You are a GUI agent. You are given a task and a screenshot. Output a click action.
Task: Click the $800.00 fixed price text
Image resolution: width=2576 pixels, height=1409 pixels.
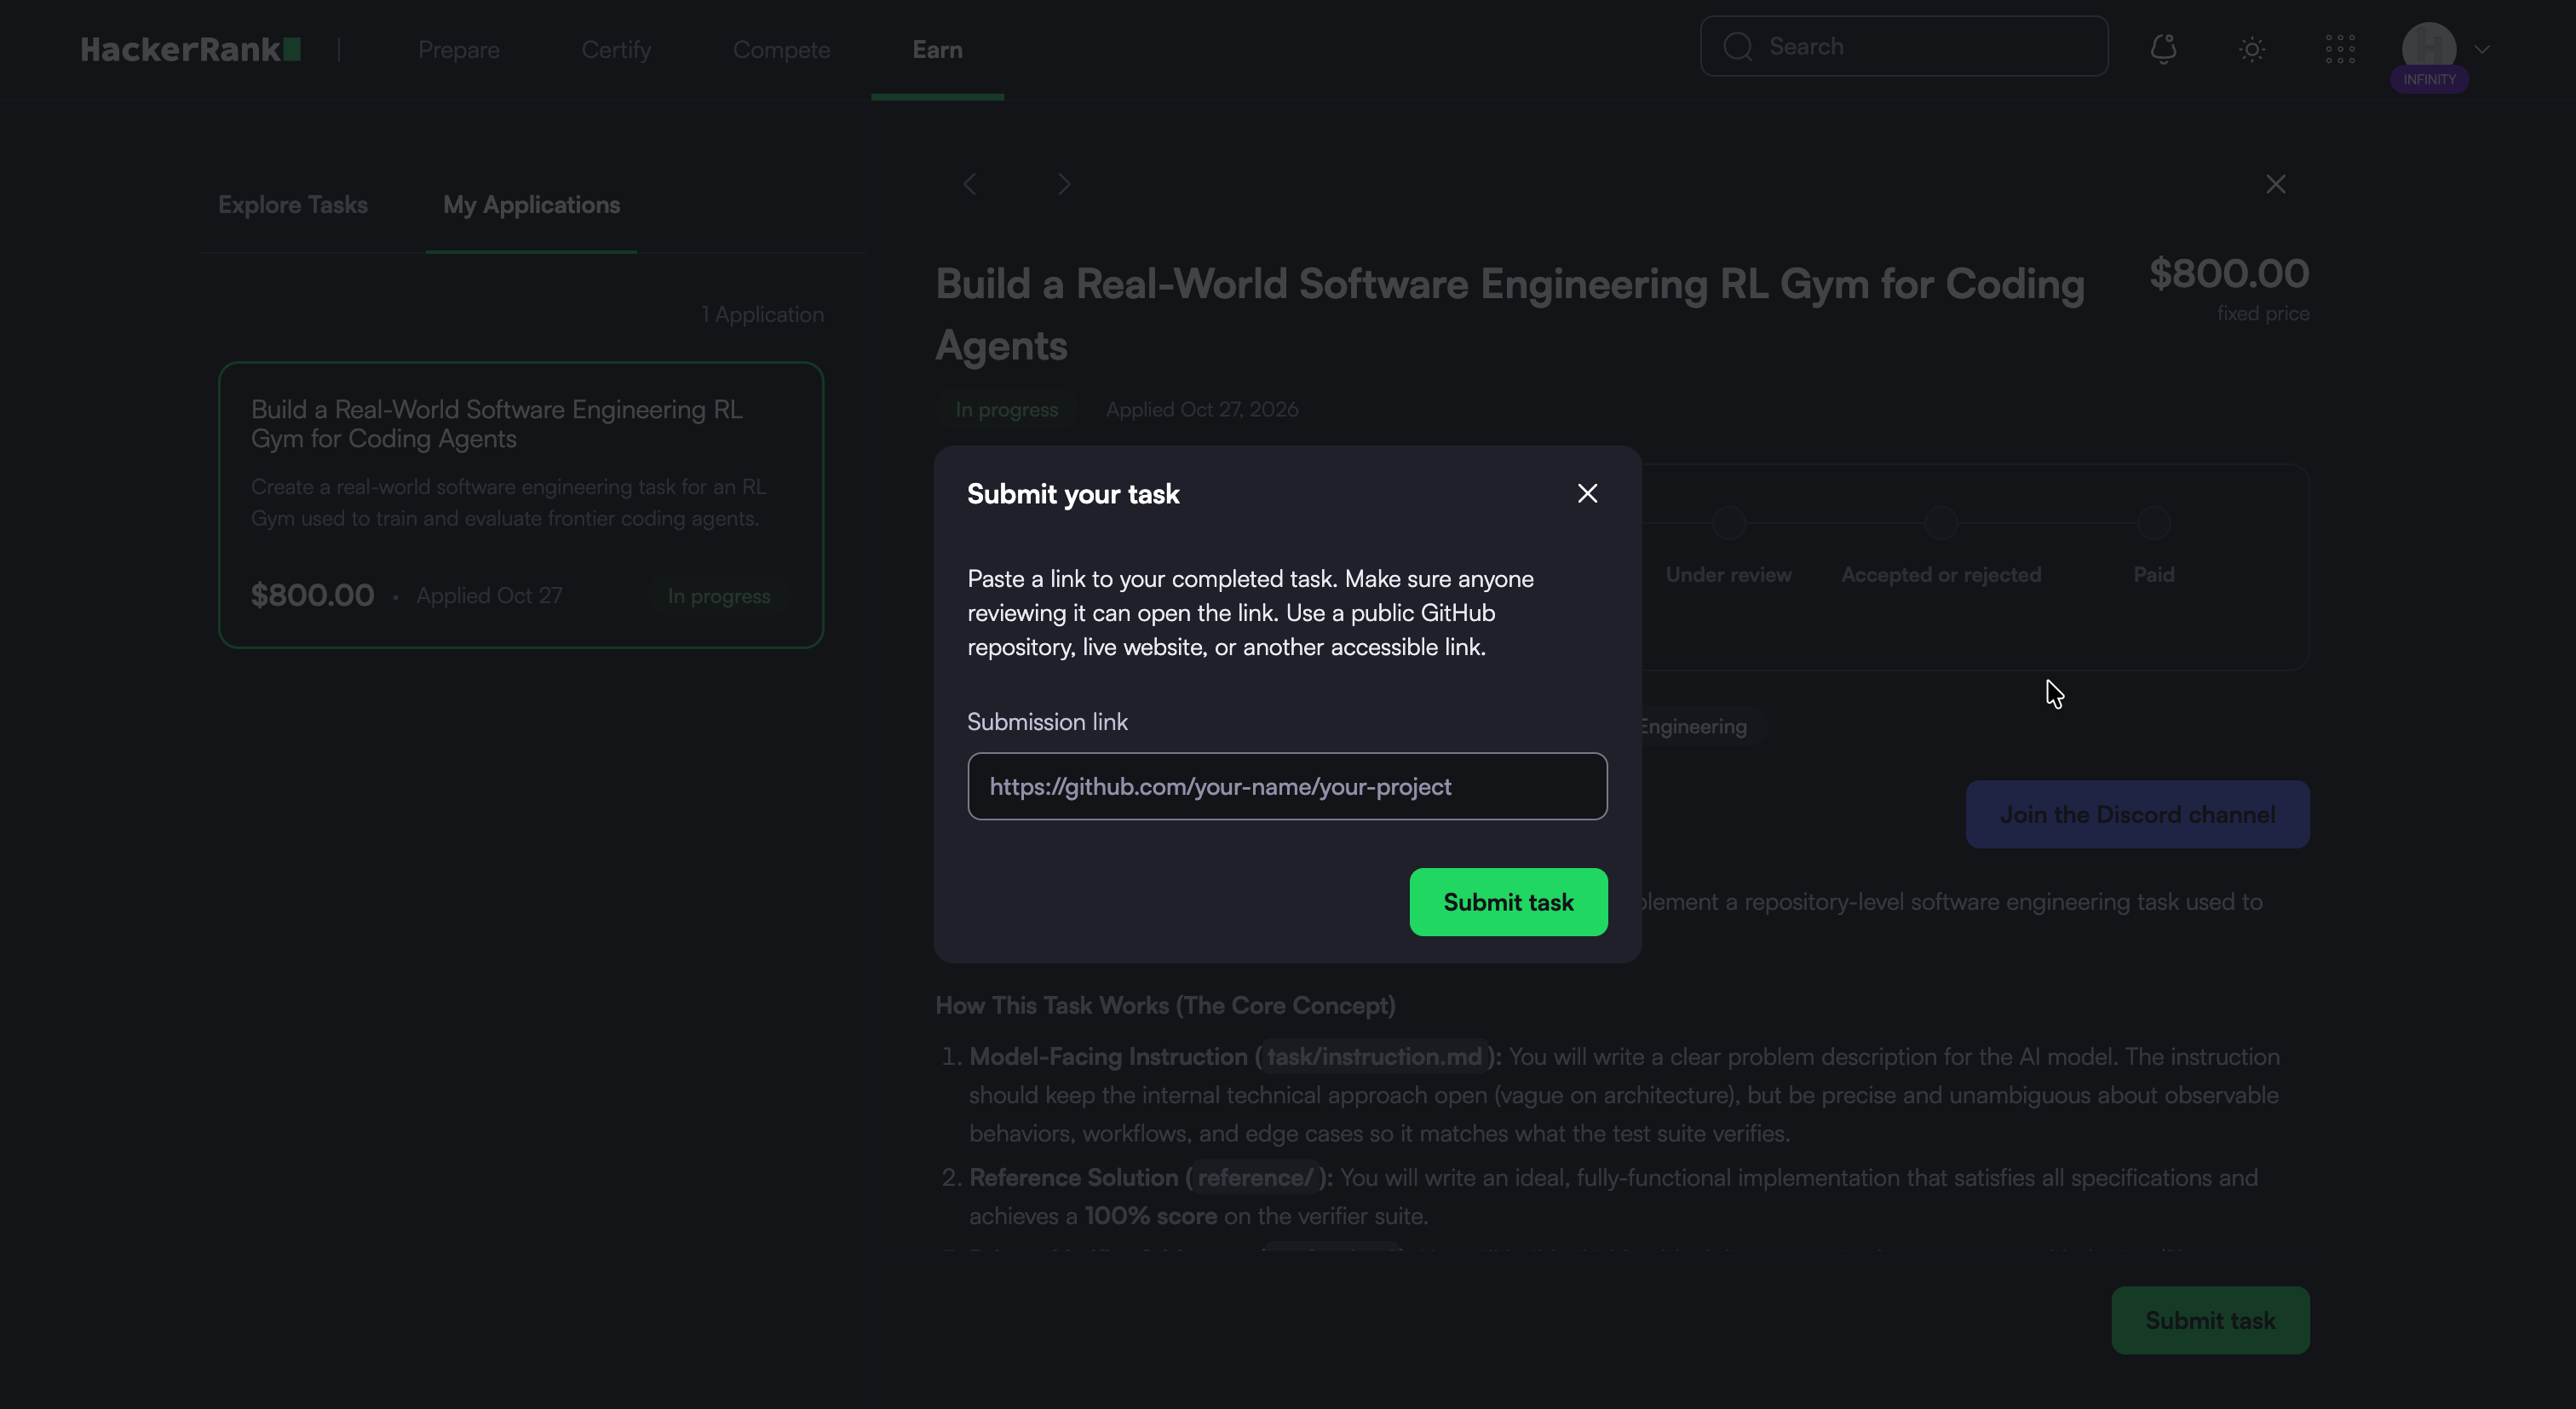(2229, 273)
